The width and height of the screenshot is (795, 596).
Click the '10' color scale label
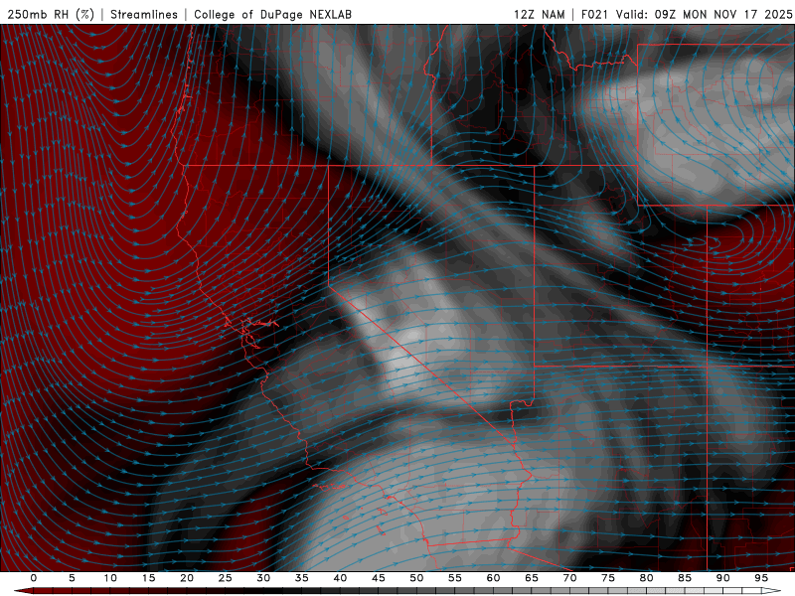coord(110,578)
